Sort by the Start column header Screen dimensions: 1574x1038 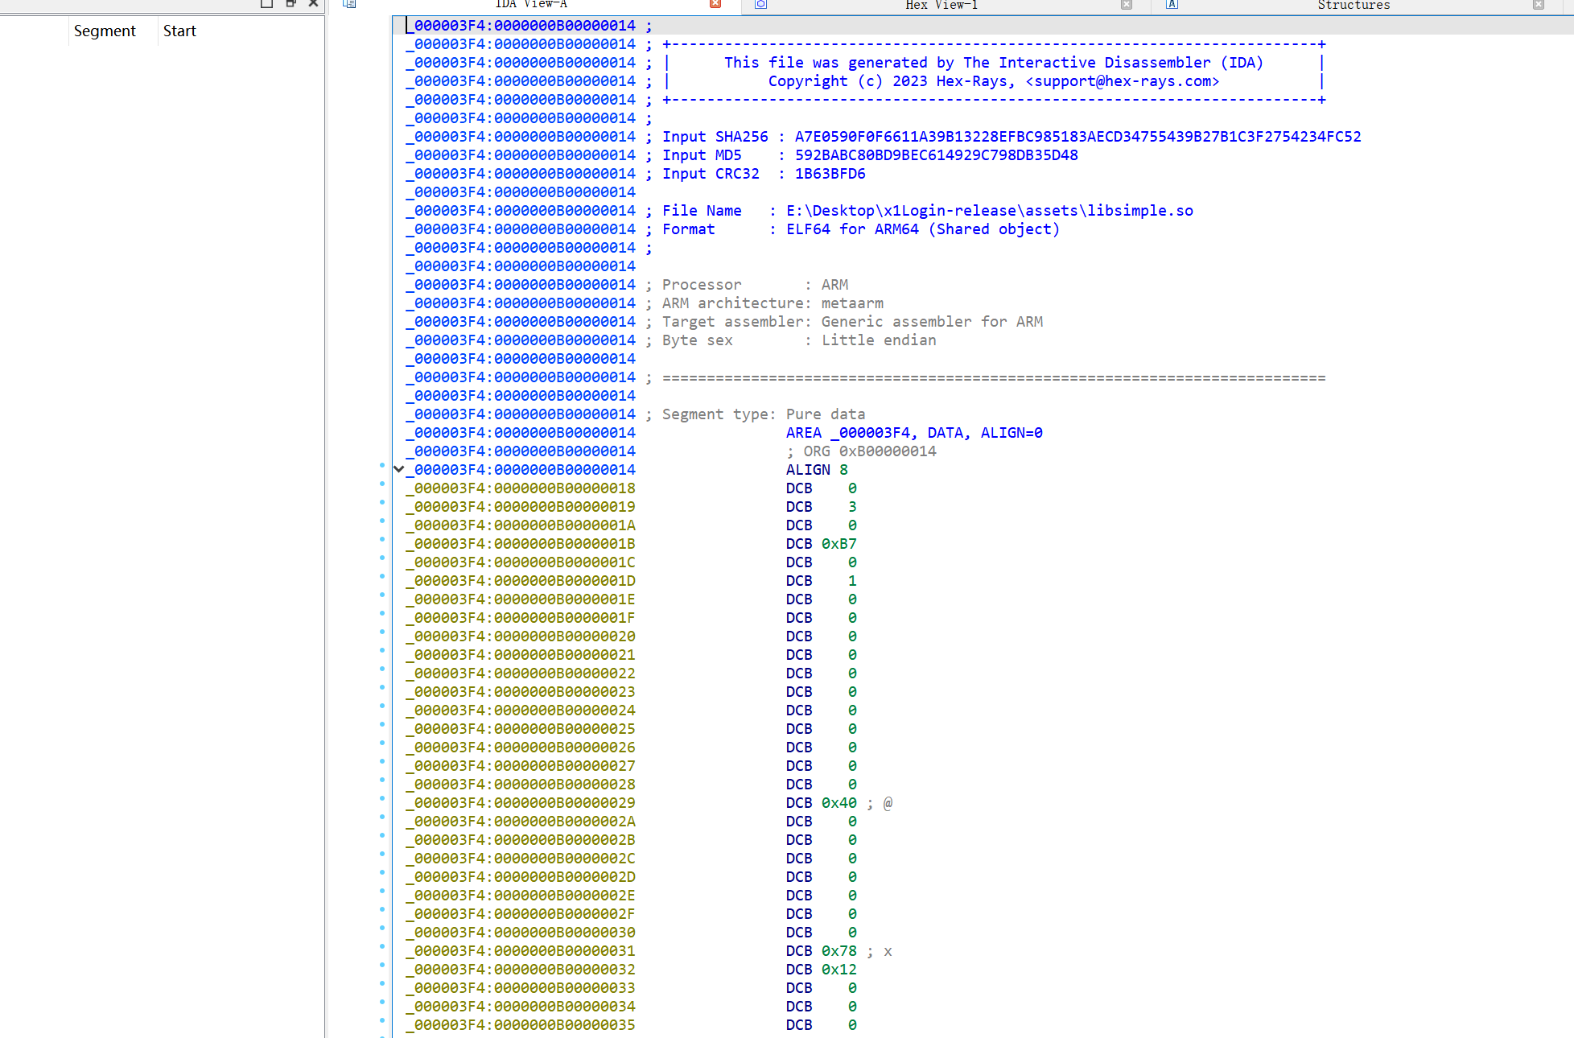179,31
